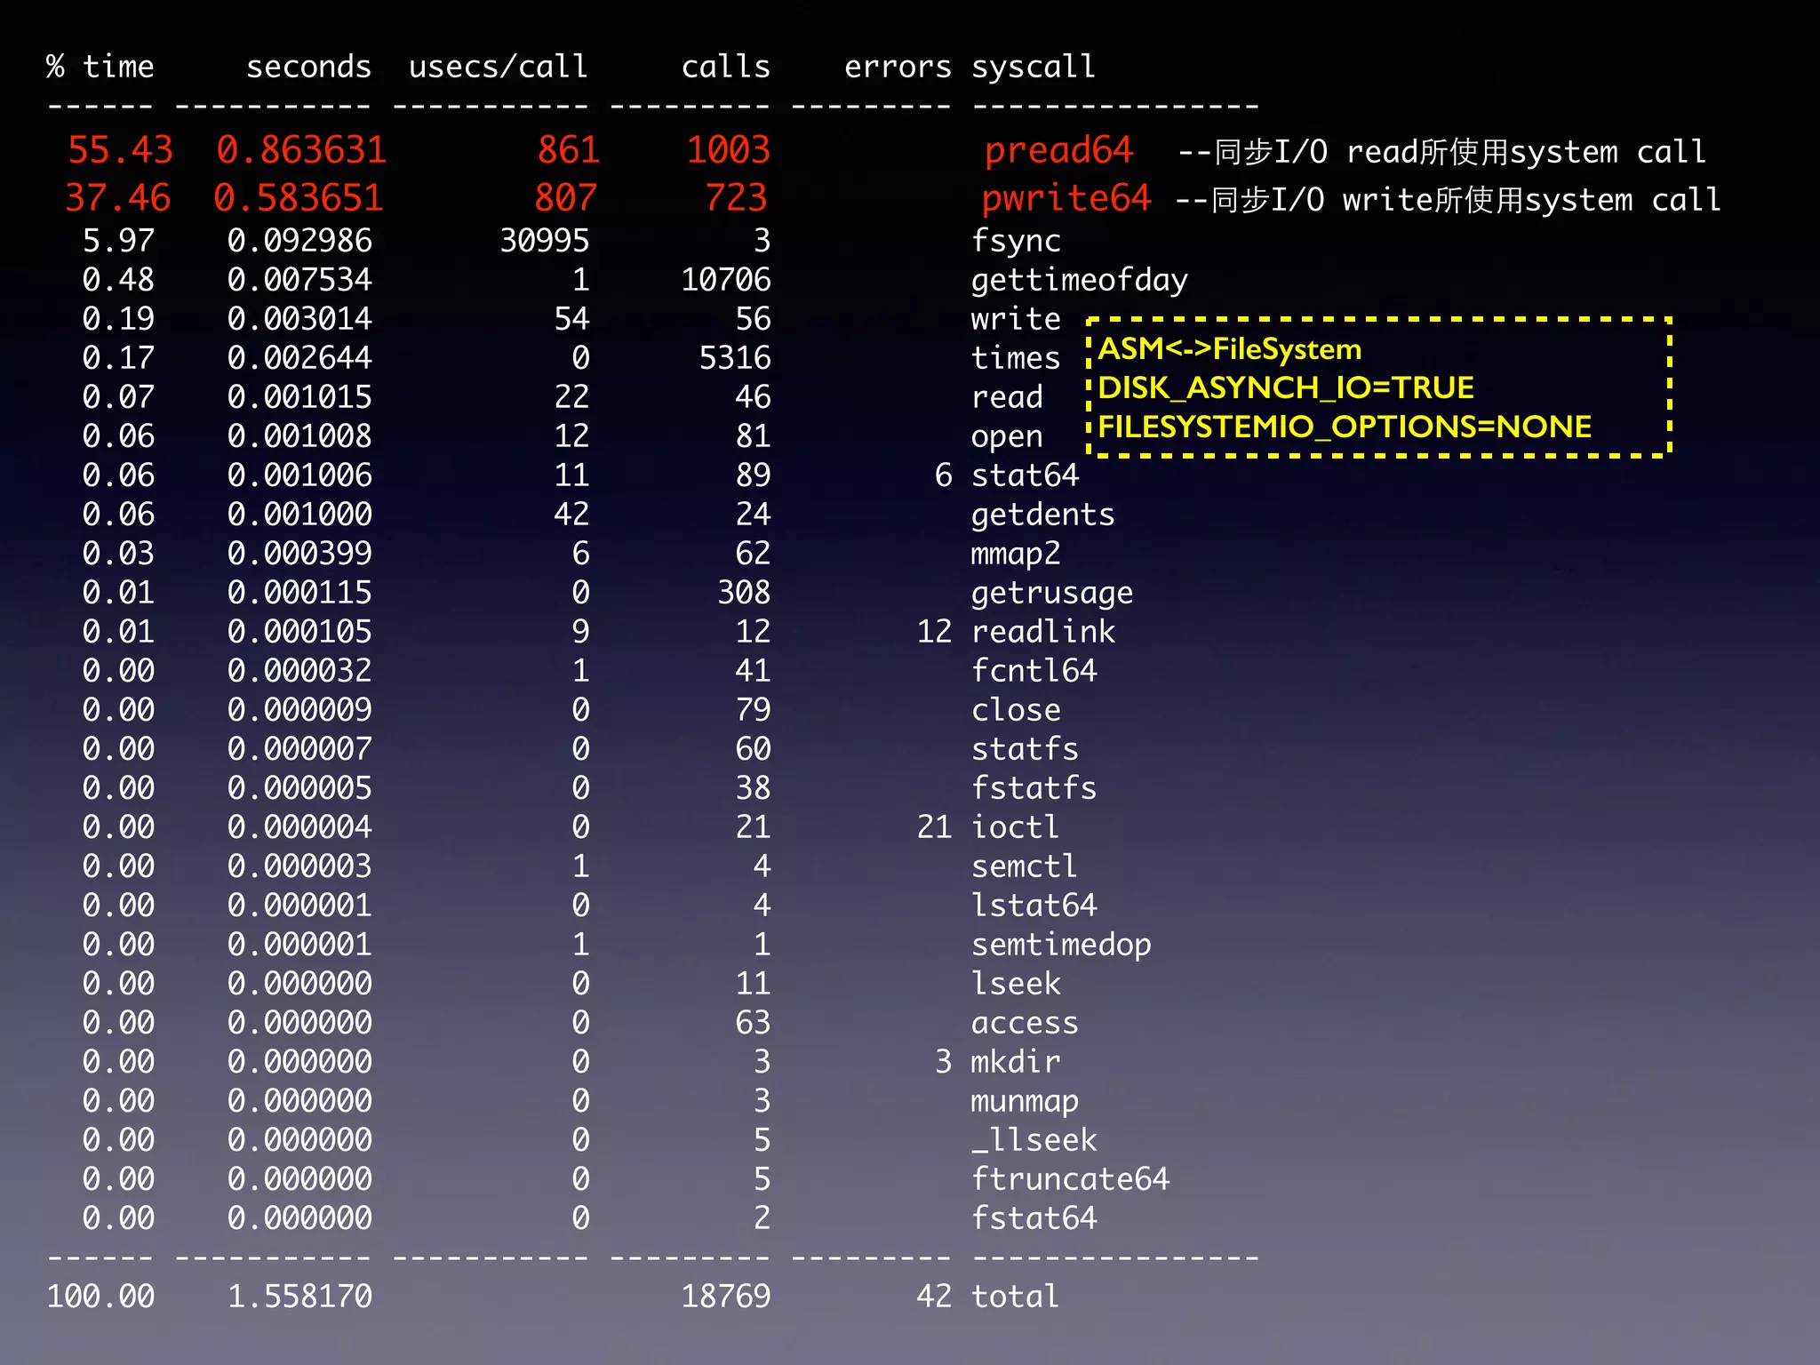
Task: Click the 'pwrite64' syscall name in red
Action: 1066,199
